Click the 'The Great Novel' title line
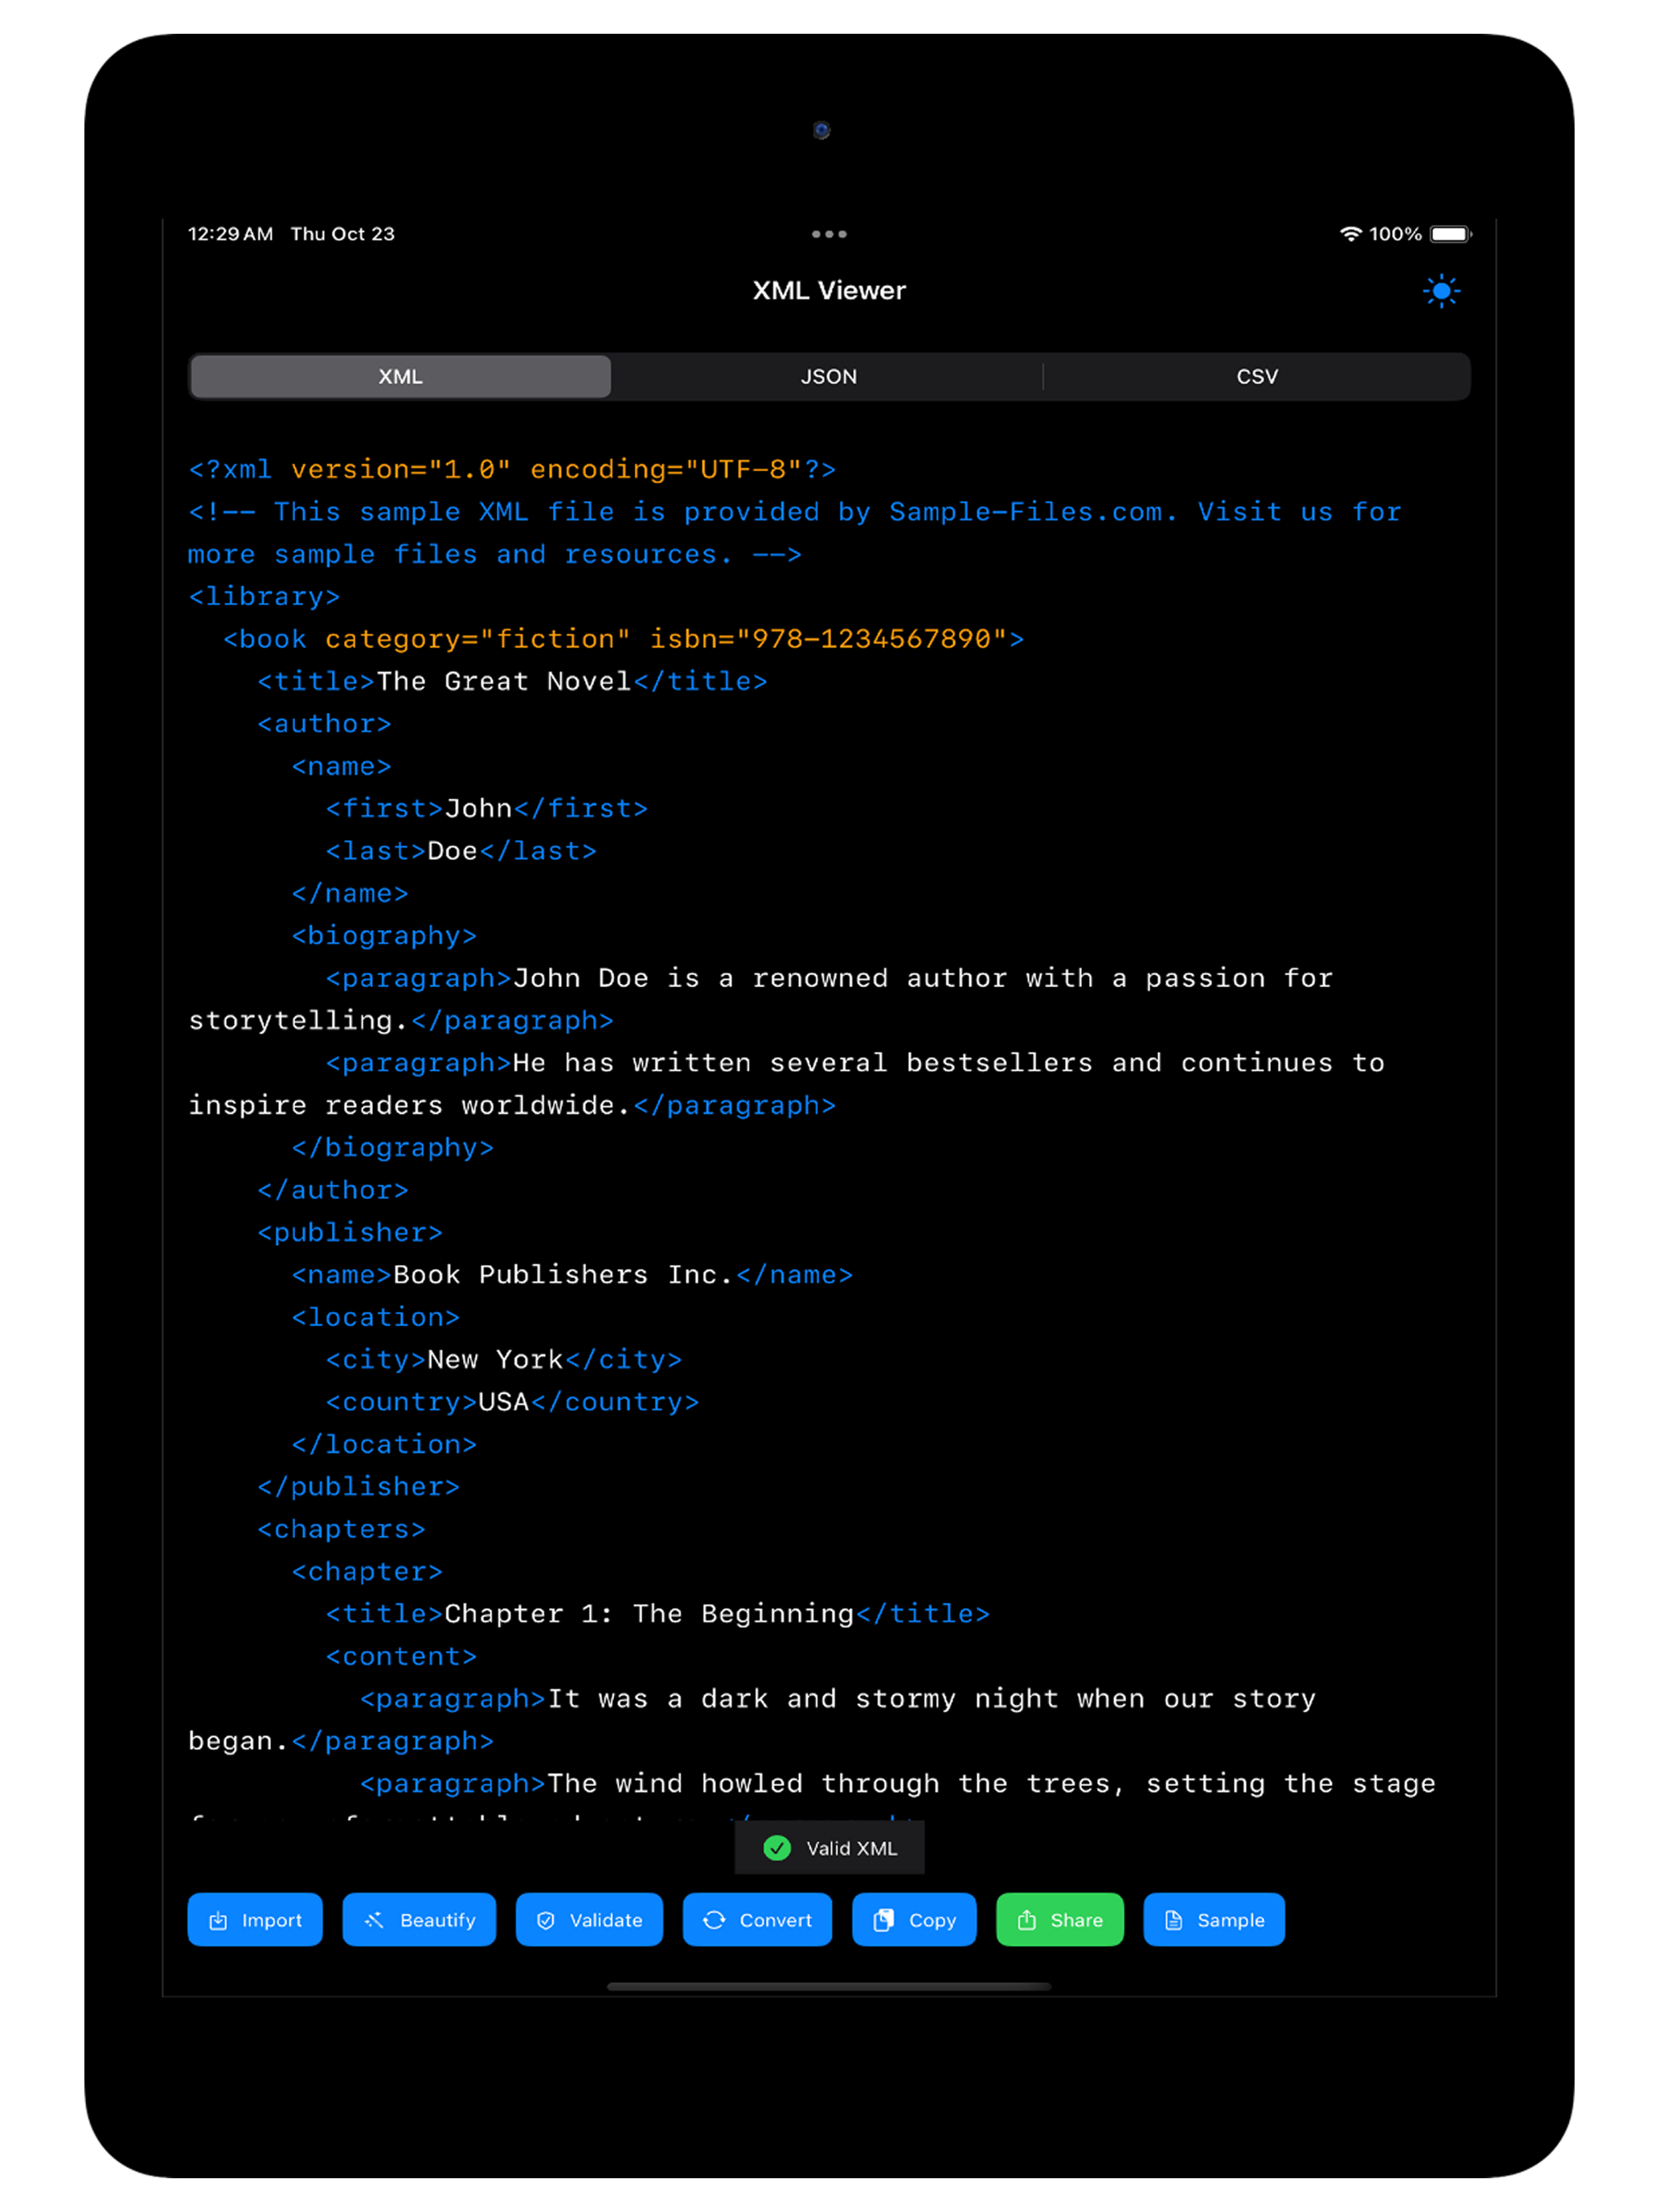 pyautogui.click(x=512, y=681)
